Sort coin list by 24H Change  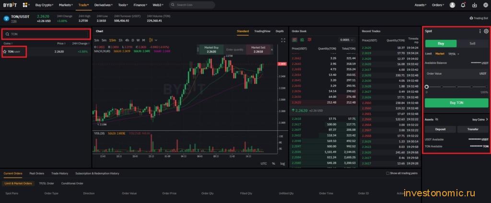pos(80,43)
